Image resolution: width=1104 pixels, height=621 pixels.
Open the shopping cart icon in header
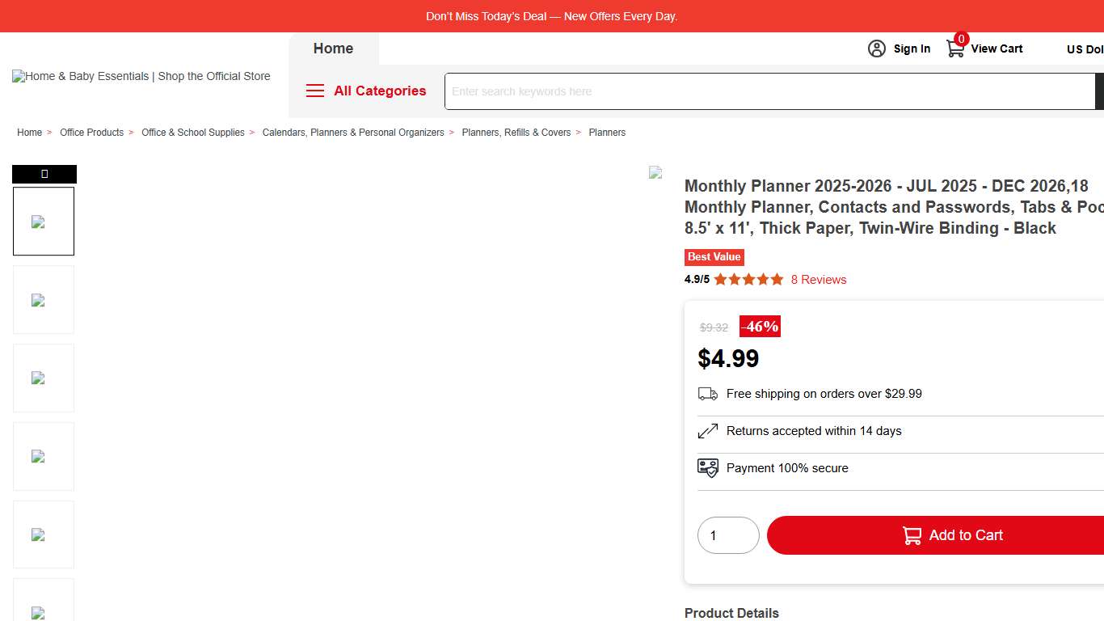click(955, 49)
